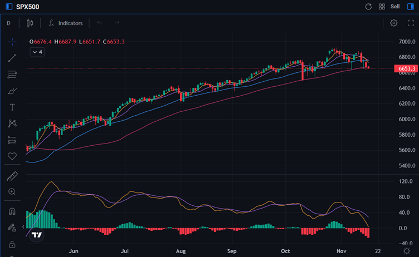Open the Indicators menu
Viewport: 419px width, 257px height.
(x=66, y=23)
